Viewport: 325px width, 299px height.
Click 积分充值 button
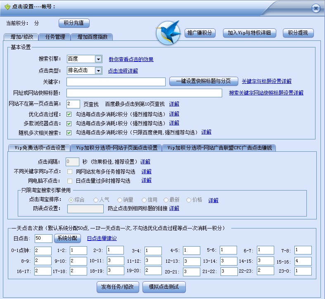tap(74, 23)
